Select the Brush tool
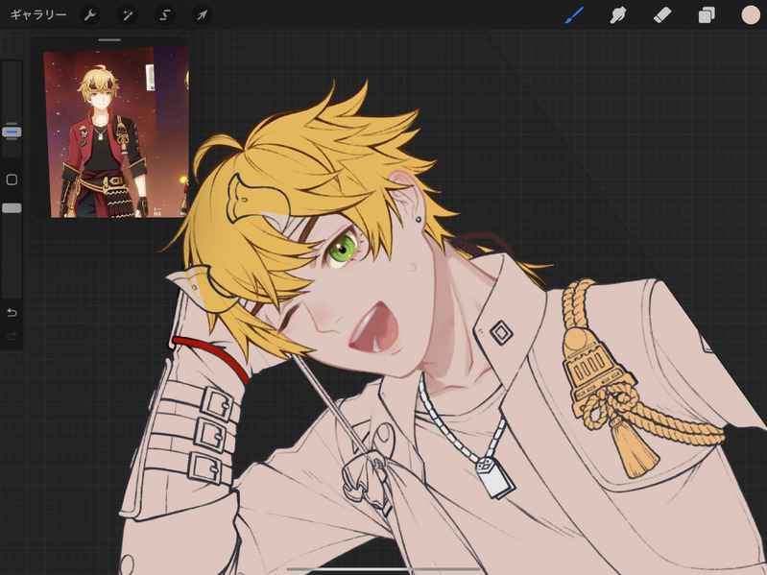 pos(574,15)
